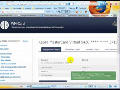Open the видео bookmark folder
Image resolution: width=120 pixels, height=90 pixels.
(6, 8)
